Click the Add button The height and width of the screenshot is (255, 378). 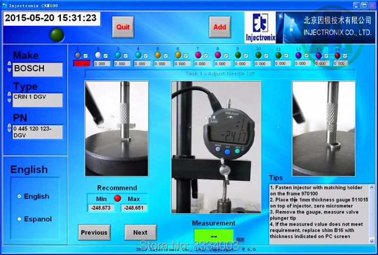tap(220, 27)
